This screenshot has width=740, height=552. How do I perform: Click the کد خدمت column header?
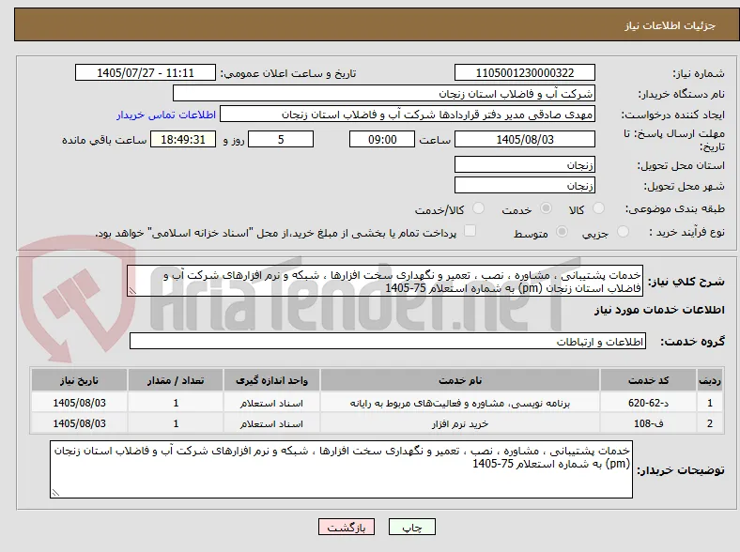(649, 380)
